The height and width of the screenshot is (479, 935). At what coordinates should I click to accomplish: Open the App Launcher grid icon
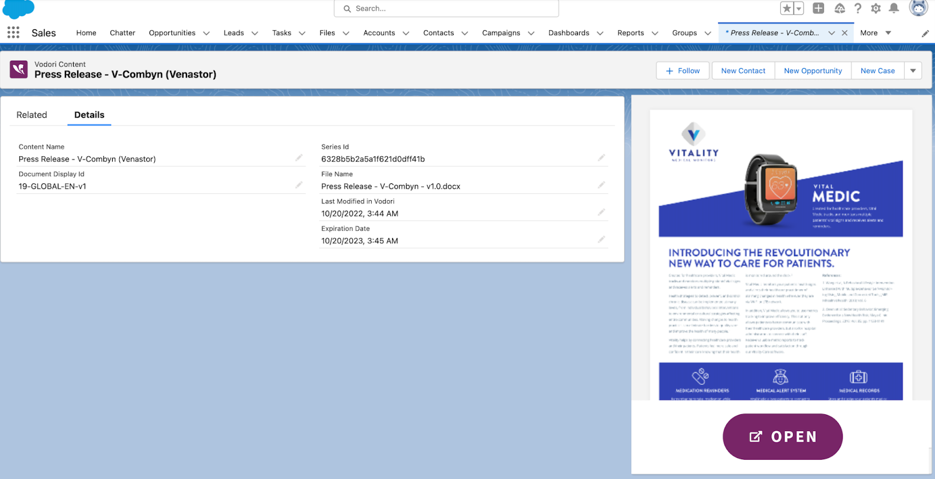coord(13,33)
